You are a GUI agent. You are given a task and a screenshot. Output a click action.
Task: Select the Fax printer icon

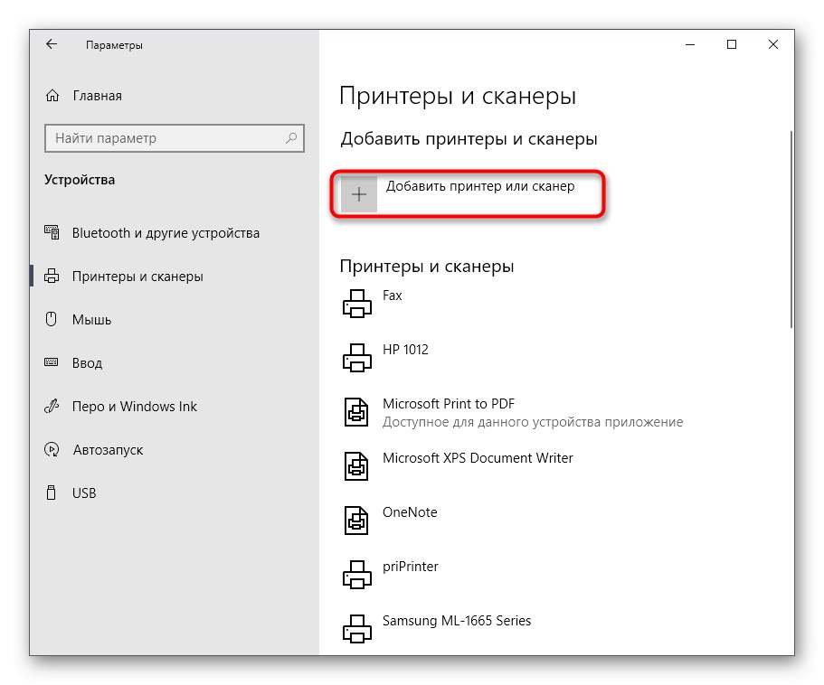(x=356, y=303)
